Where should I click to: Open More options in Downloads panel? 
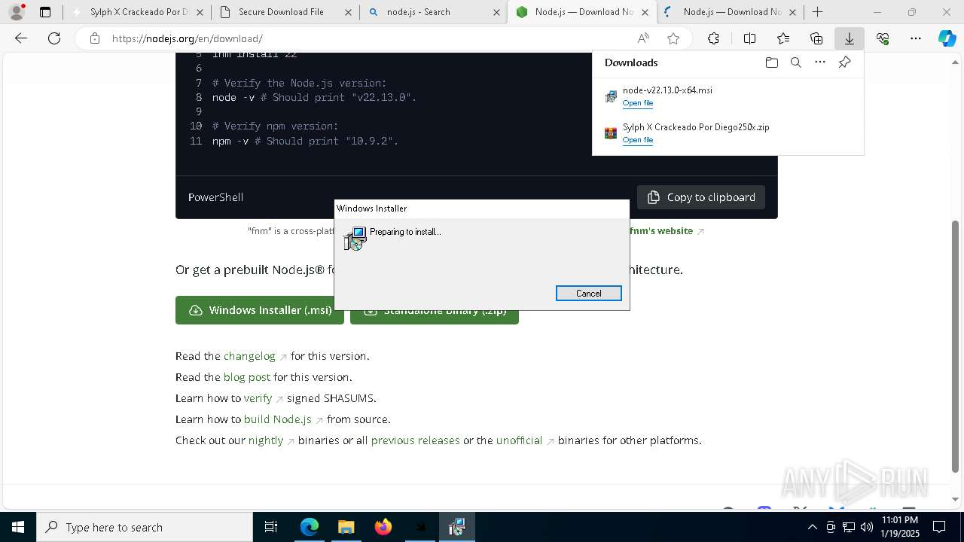(820, 62)
